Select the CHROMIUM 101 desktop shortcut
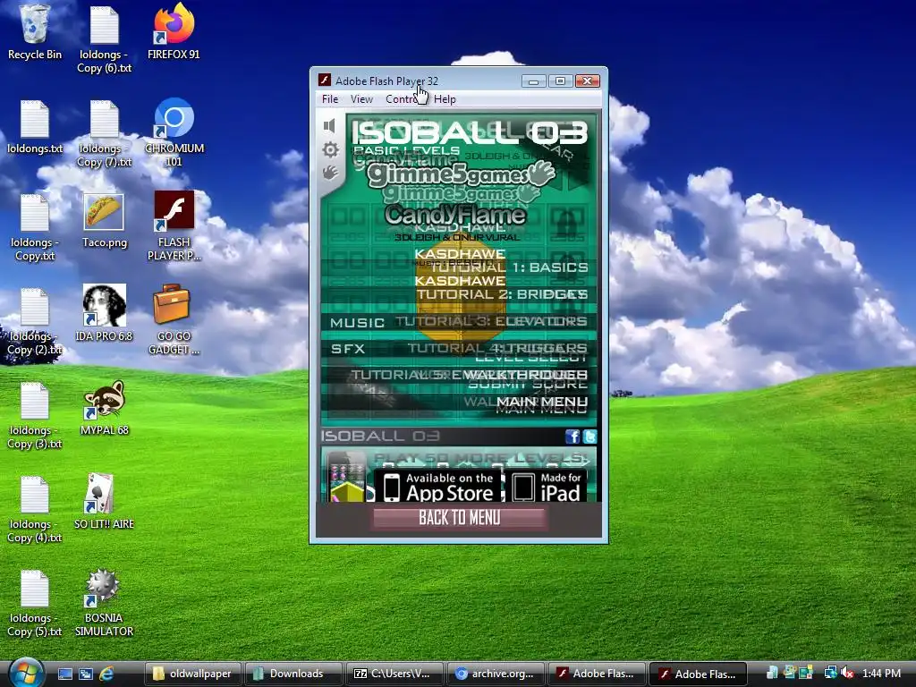This screenshot has height=687, width=916. coord(174,132)
